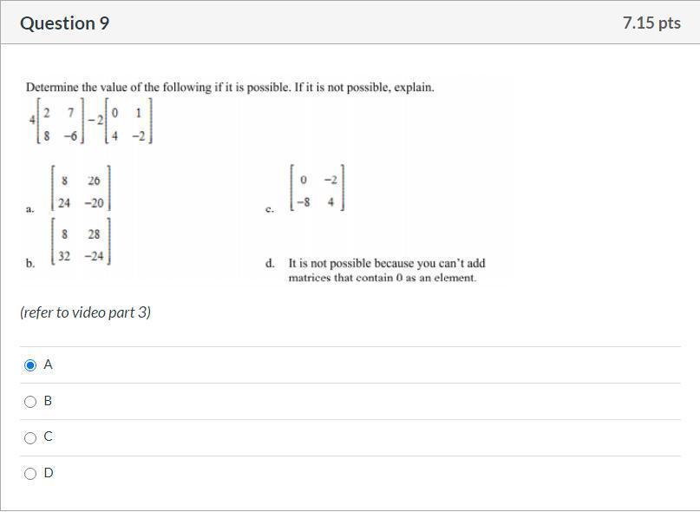Choose the B radio button
700x512 pixels.
[x=30, y=402]
